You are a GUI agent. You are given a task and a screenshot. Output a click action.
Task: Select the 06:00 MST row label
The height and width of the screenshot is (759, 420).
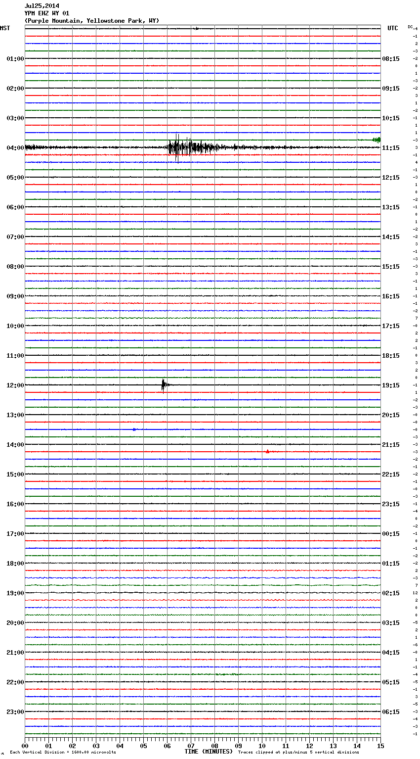15,207
